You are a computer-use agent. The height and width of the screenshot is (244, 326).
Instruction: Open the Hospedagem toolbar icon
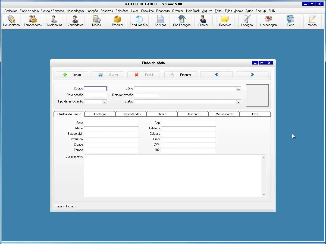[269, 21]
